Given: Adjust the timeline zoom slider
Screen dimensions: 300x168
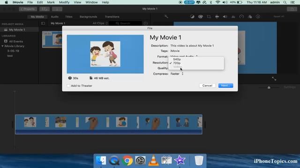Looking at the screenshot, I should point(269,87).
